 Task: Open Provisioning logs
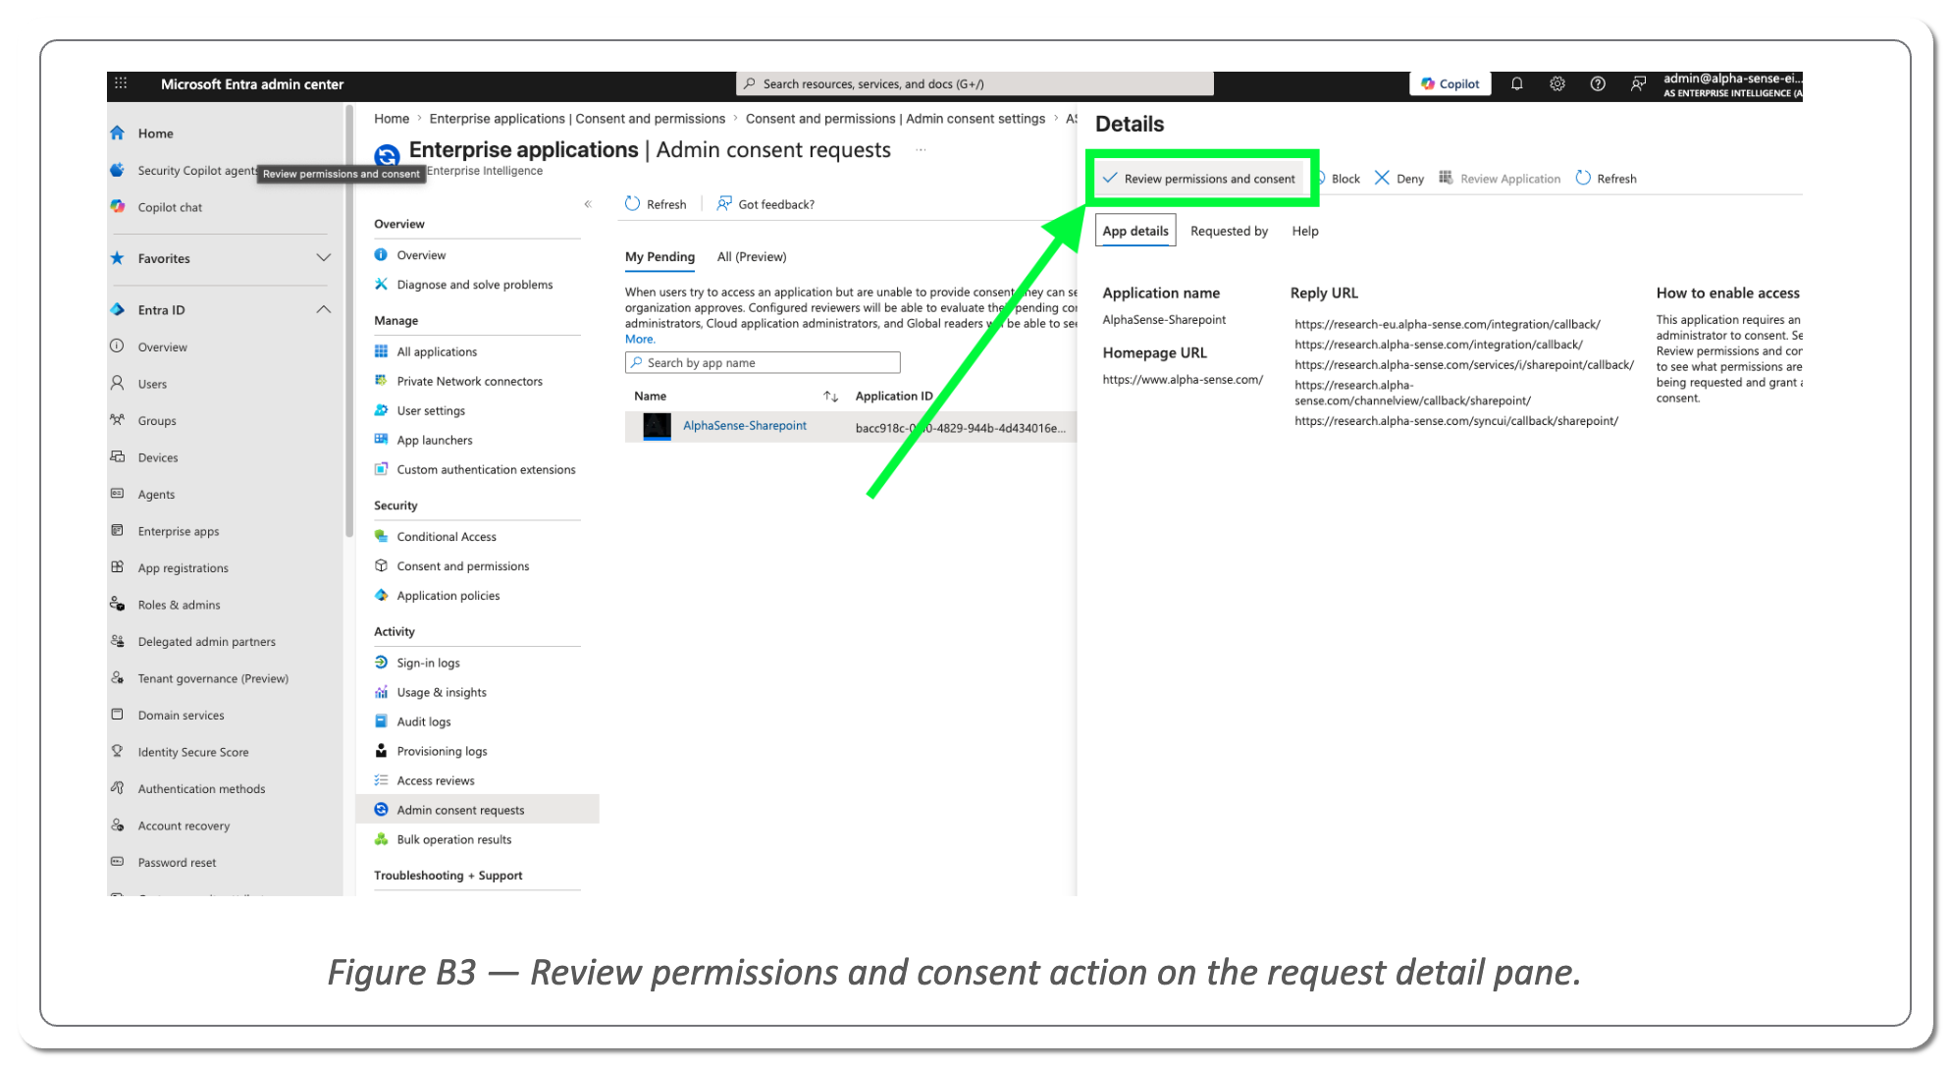tap(442, 751)
